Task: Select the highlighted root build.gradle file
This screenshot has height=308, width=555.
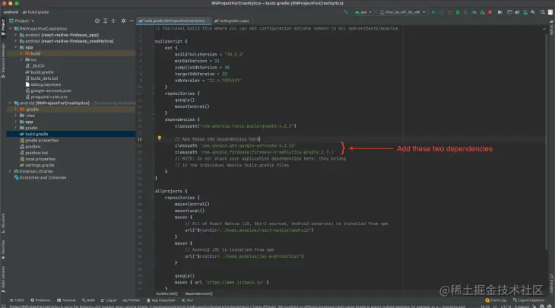Action: [71, 134]
